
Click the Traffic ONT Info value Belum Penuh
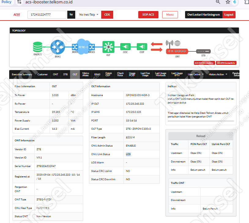click(210, 209)
